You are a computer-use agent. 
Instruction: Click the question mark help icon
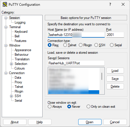click(x=110, y=4)
